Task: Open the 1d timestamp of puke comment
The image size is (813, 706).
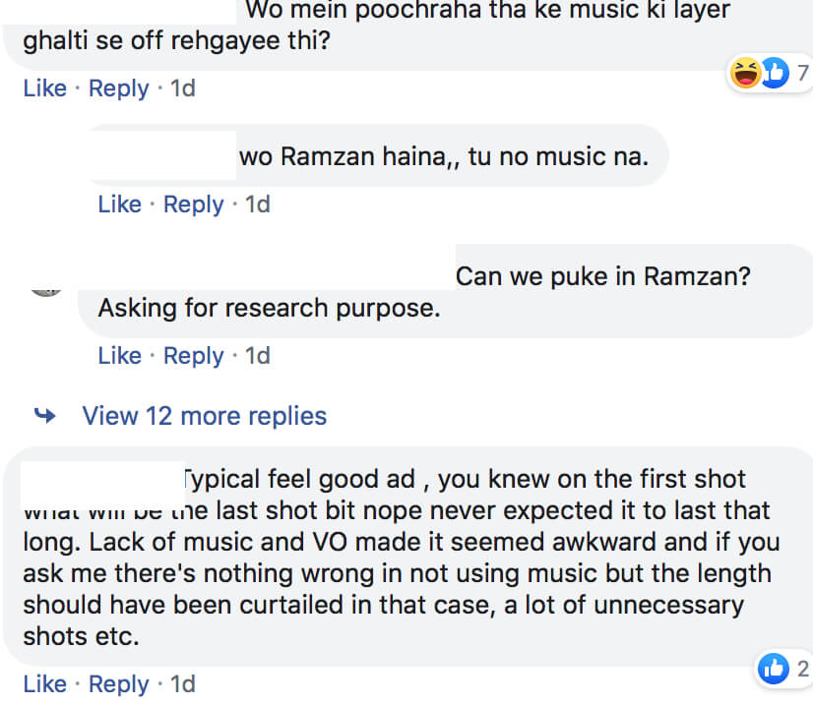Action: pyautogui.click(x=258, y=356)
